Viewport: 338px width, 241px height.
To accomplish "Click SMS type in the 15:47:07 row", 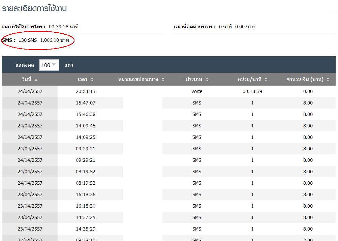I will point(196,103).
